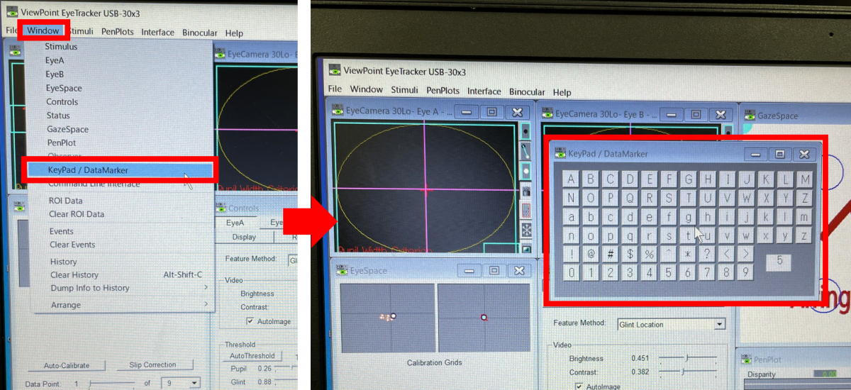Click the PenPlot window title icon

click(746, 360)
